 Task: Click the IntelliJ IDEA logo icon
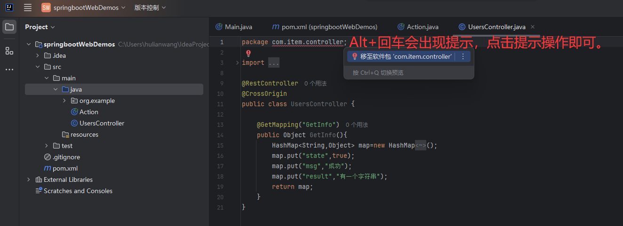pos(9,8)
